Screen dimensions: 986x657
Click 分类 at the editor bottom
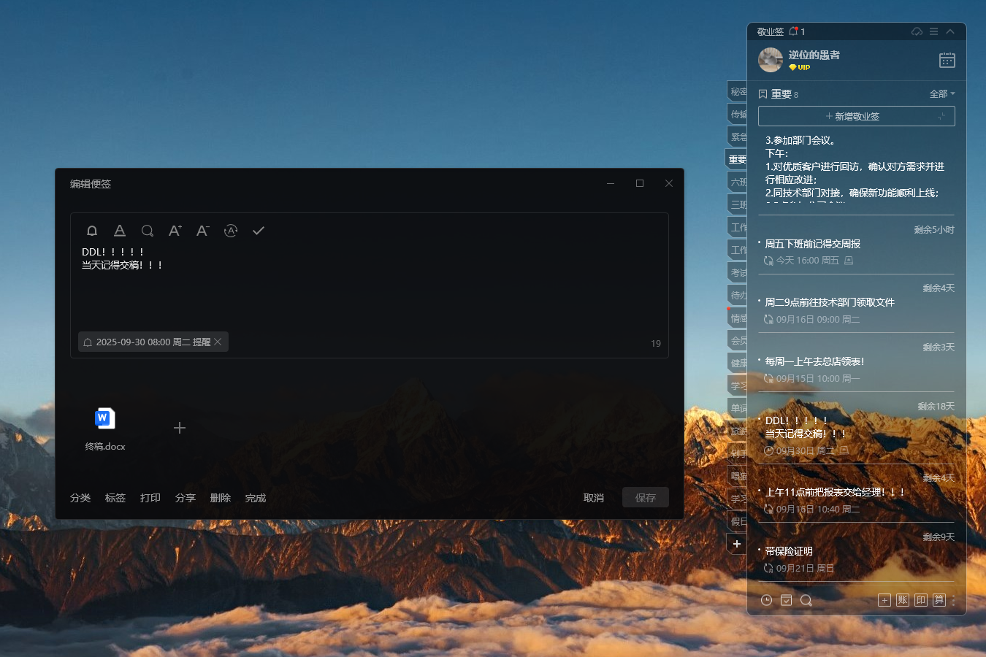pos(80,498)
